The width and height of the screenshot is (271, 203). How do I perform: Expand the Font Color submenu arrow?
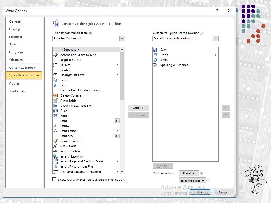117,131
